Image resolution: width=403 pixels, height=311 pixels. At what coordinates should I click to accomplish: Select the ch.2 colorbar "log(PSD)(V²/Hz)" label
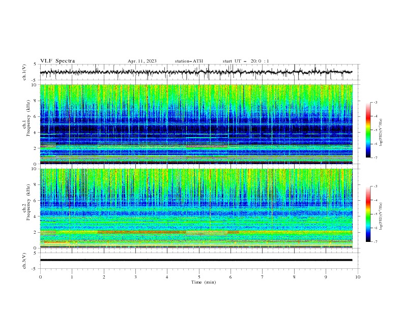381,216
